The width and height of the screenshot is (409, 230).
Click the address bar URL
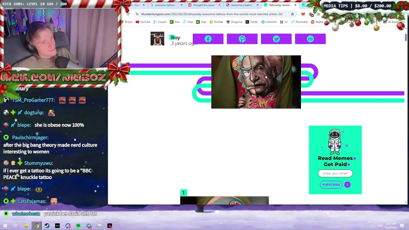pos(212,14)
